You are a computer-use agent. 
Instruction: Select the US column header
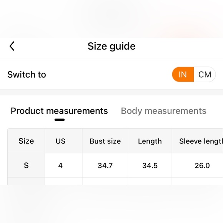(x=60, y=141)
